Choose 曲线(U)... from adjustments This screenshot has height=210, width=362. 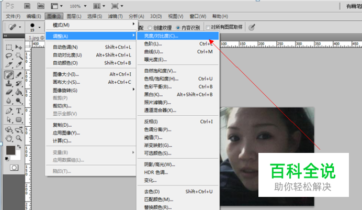click(178, 52)
